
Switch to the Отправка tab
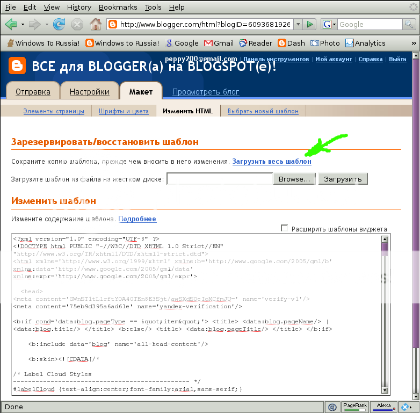(33, 92)
